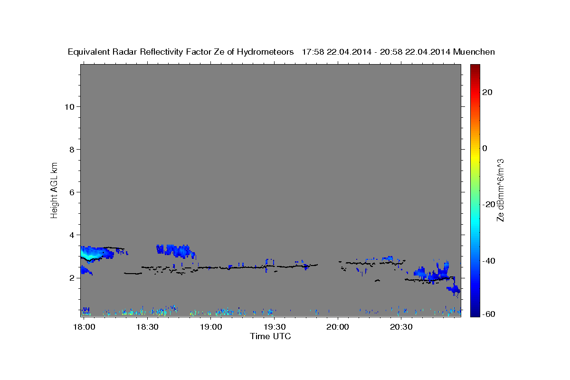Click the colorbar label 'Ze dBmm^6/m^3'

click(x=500, y=190)
